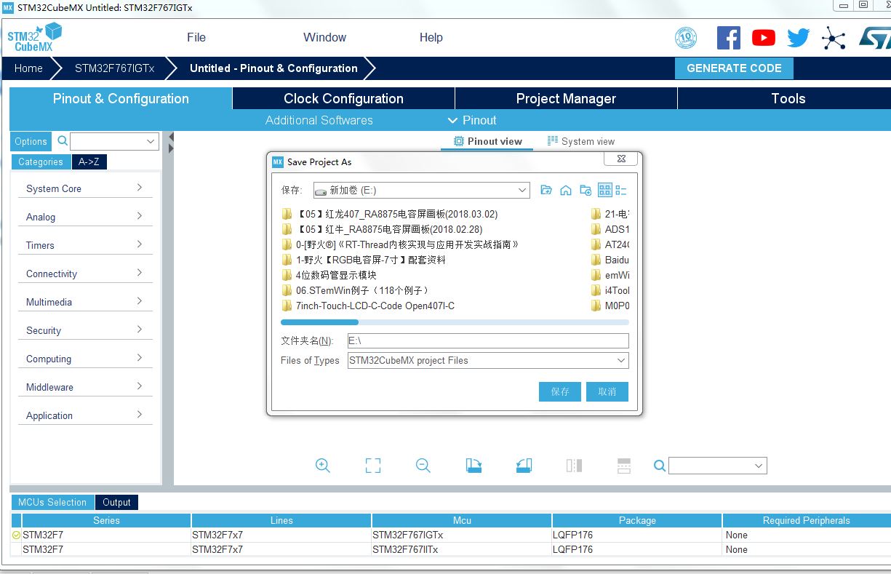Flip the chip view vertically
Viewport: 891px width, 574px height.
(623, 466)
